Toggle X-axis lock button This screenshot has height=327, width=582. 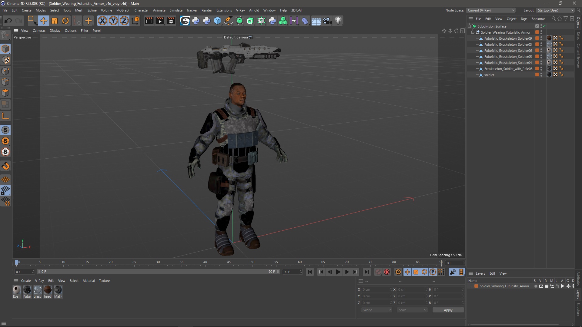[102, 21]
